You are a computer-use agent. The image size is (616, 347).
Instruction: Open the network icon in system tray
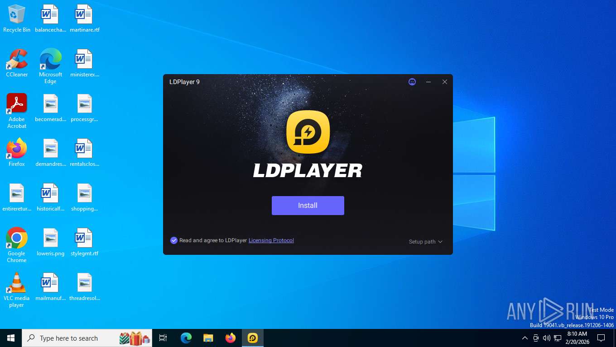coord(558,338)
